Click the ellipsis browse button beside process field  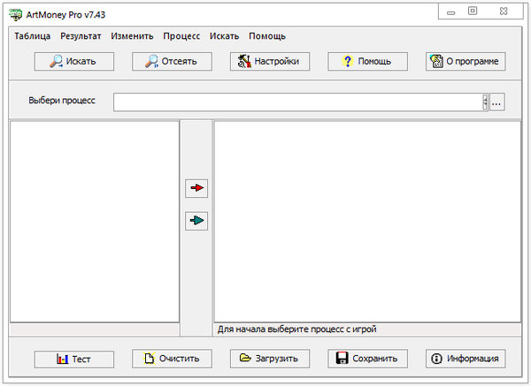496,102
